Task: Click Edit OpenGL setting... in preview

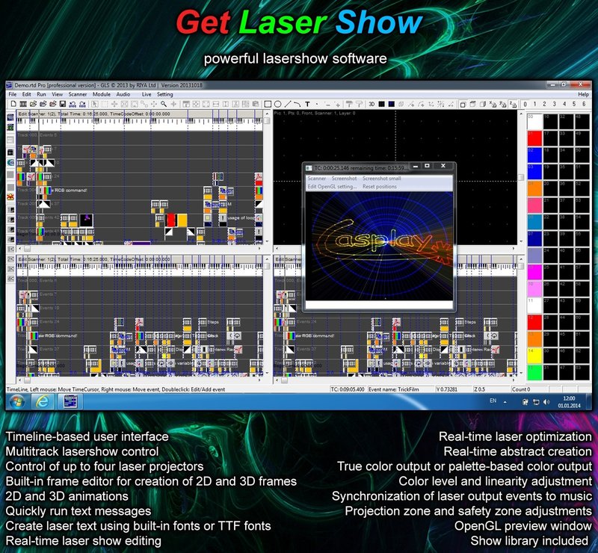Action: click(332, 187)
